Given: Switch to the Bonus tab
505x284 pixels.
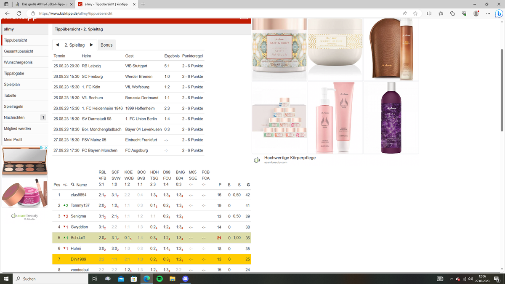Looking at the screenshot, I should click(106, 45).
